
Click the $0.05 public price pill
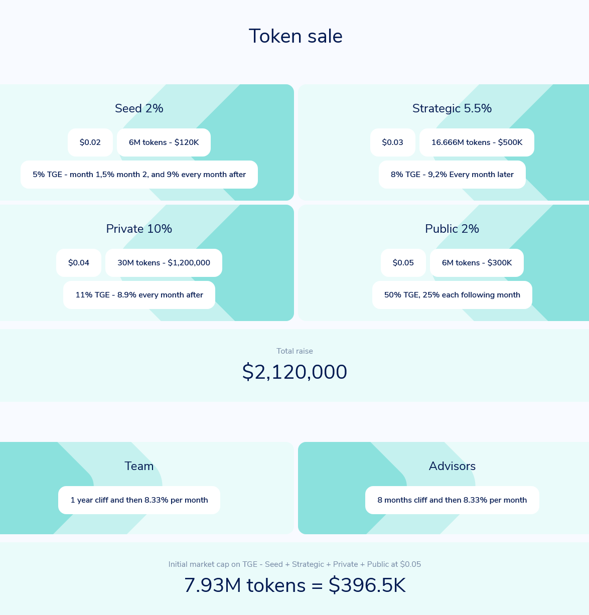403,263
